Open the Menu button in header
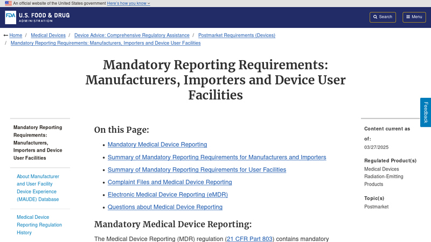The height and width of the screenshot is (242, 431). pyautogui.click(x=414, y=17)
